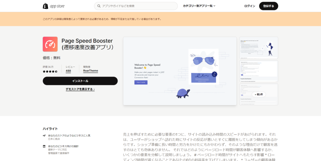Screen dimensions: 321x161
Task: Click the 価格：無料 price text
Action: click(52, 58)
